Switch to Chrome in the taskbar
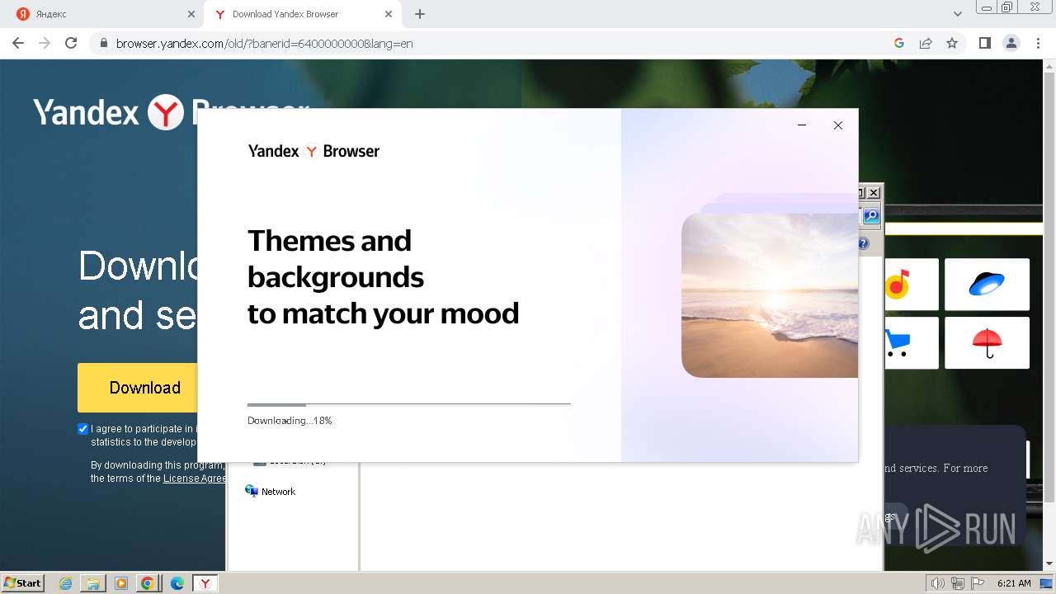This screenshot has width=1056, height=594. pyautogui.click(x=148, y=583)
